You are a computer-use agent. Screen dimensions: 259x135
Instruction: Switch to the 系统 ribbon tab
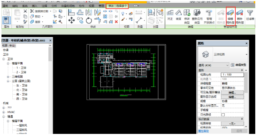pos(25,6)
